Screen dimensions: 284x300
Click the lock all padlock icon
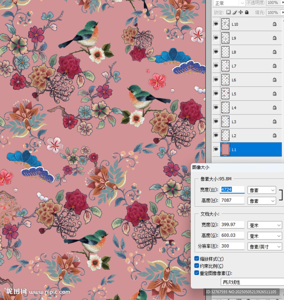(247, 12)
